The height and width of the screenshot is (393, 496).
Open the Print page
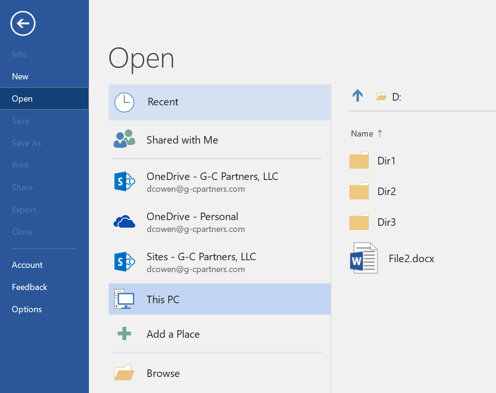point(20,165)
